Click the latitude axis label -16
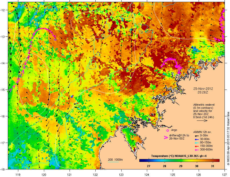 tap(3, 116)
